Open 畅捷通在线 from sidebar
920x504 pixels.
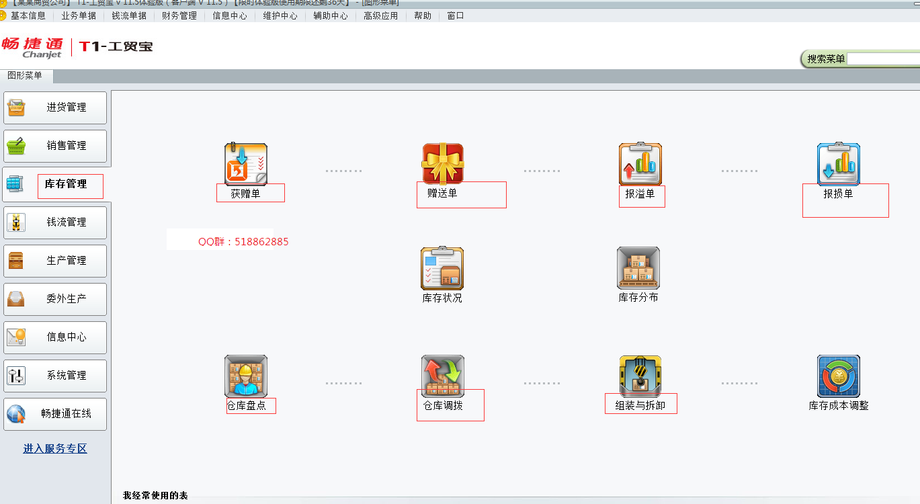[55, 414]
